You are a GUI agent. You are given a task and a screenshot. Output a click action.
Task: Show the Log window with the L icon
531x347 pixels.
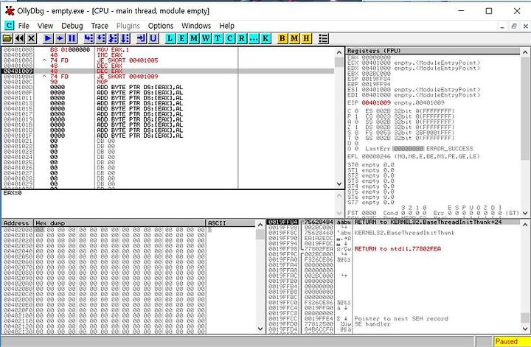pyautogui.click(x=170, y=38)
